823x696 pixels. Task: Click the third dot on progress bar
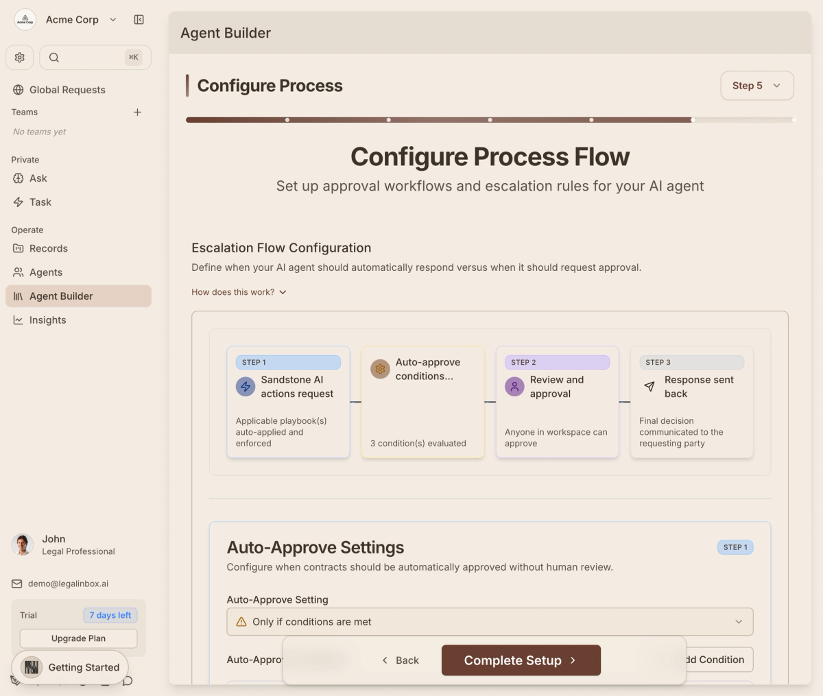coord(490,120)
